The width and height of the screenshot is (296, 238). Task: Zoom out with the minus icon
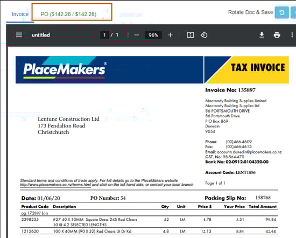pyautogui.click(x=137, y=35)
